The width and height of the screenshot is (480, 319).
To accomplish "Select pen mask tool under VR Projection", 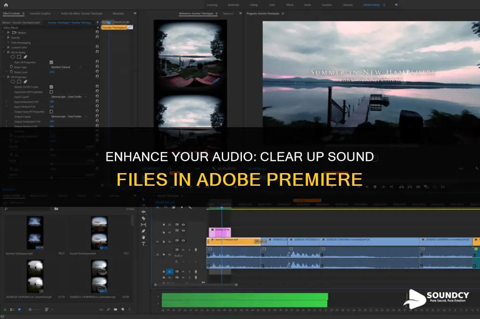I will [25, 82].
